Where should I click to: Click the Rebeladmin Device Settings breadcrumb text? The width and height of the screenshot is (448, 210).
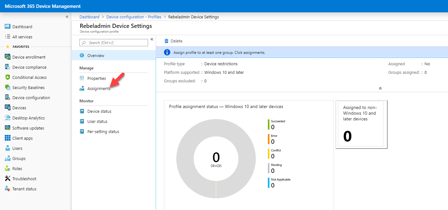[193, 17]
